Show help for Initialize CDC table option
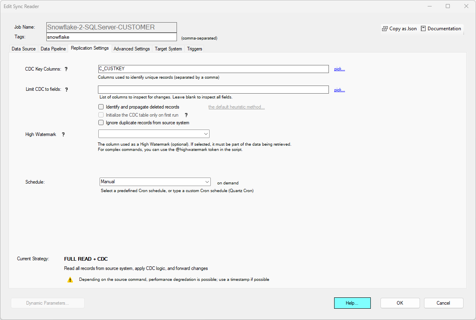 tap(186, 115)
